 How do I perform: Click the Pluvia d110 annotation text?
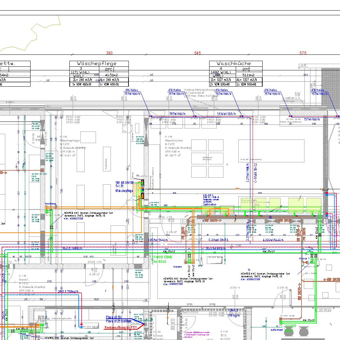click(114, 318)
